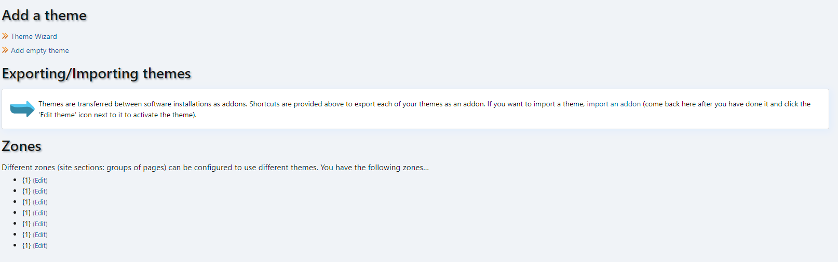
Task: Click the 'Zones' section heading
Action: point(21,146)
